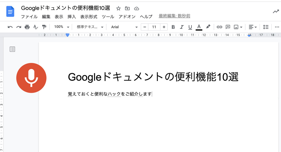Open the 挿入 menu

pos(72,17)
